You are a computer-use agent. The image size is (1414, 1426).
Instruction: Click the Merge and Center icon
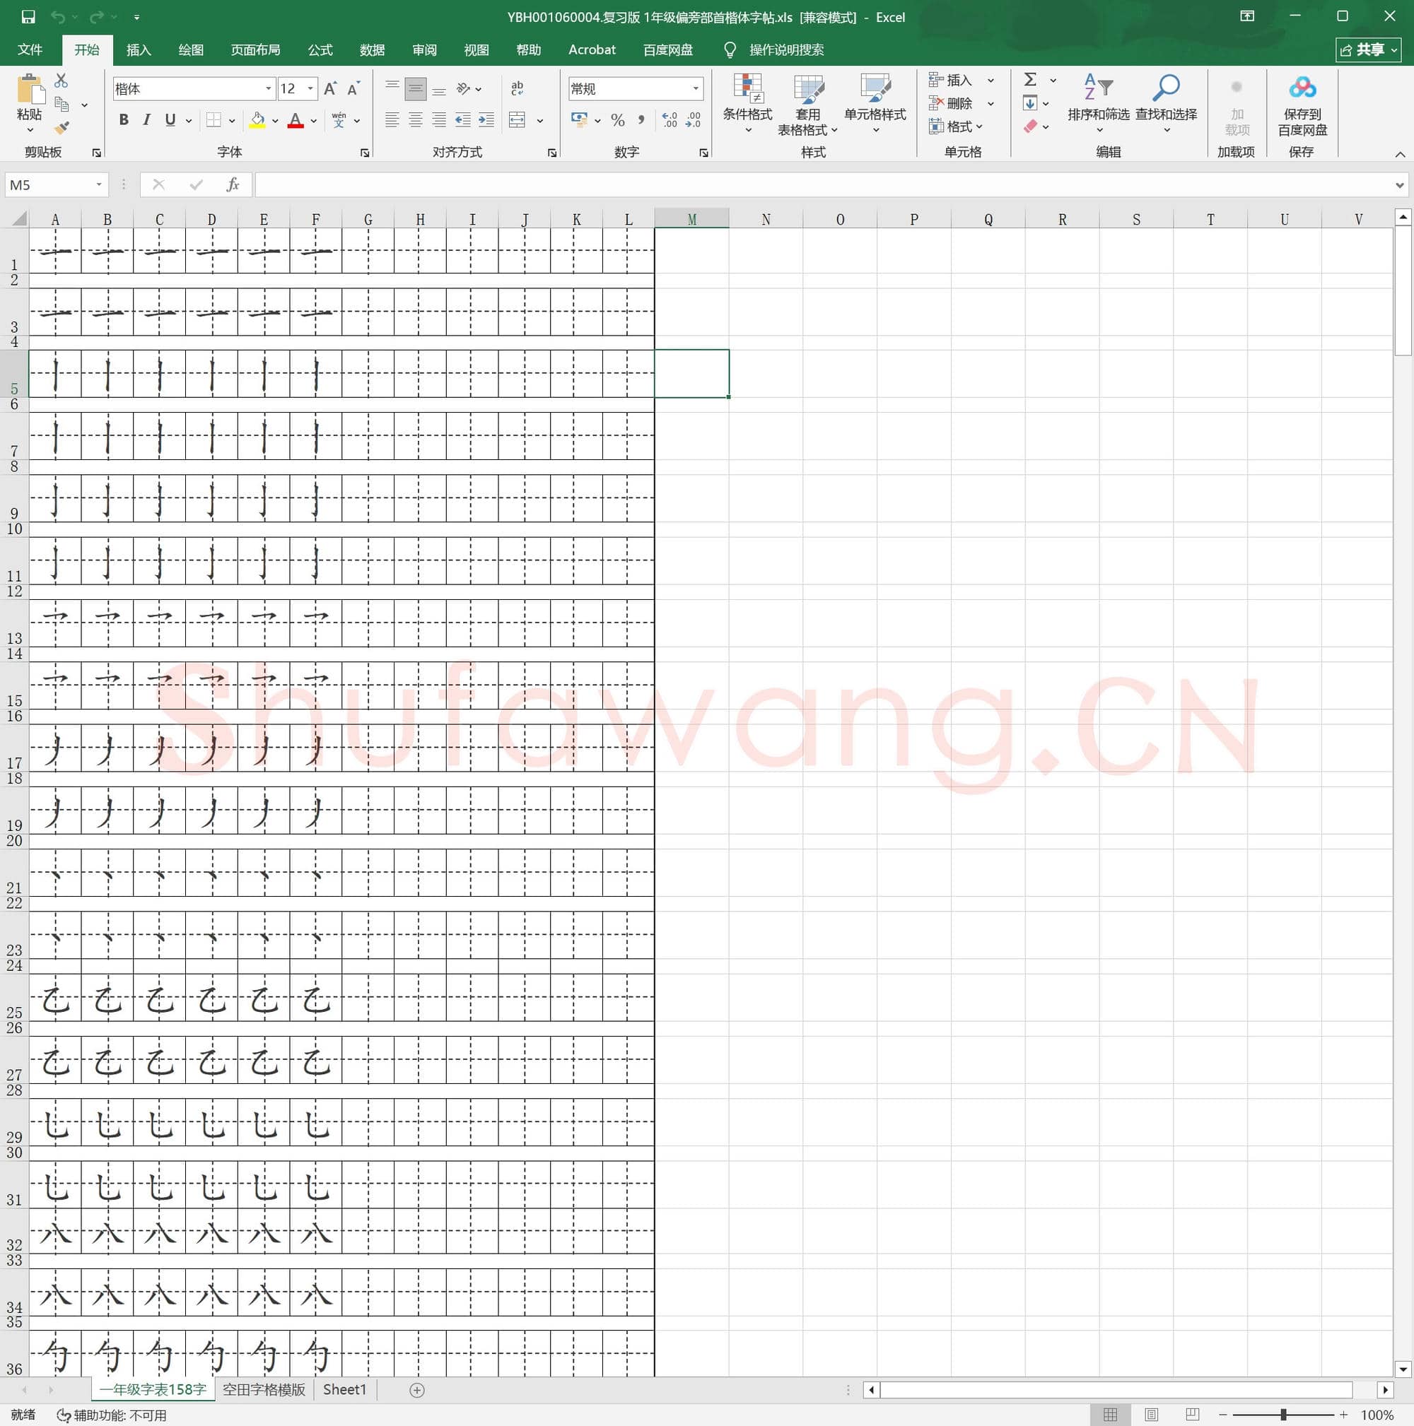pos(517,119)
